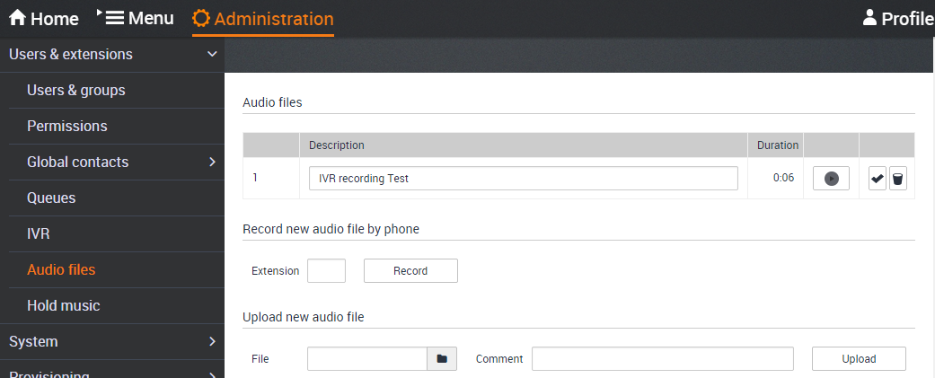935x378 pixels.
Task: Delete IVR recording Test using trash icon
Action: click(x=898, y=179)
